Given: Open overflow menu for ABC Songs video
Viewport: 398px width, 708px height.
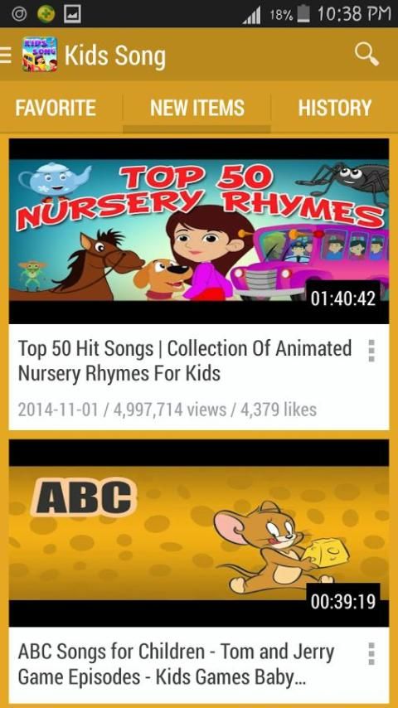Looking at the screenshot, I should point(371,654).
